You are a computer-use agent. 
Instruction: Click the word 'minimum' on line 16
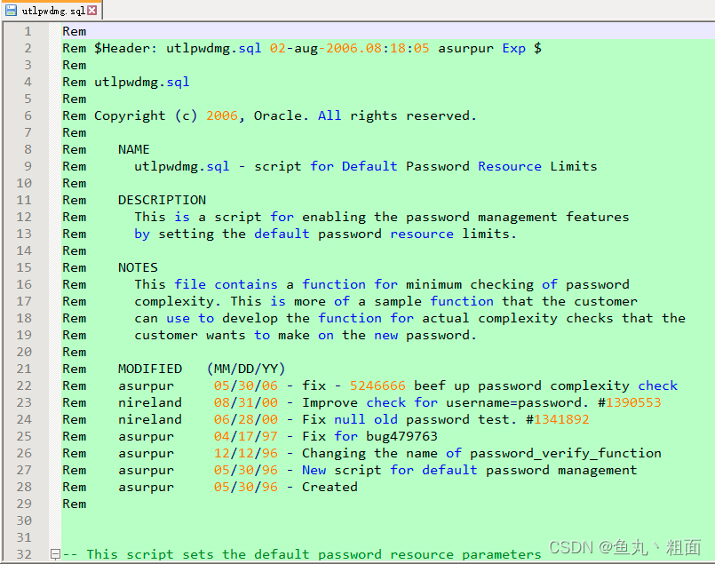433,284
